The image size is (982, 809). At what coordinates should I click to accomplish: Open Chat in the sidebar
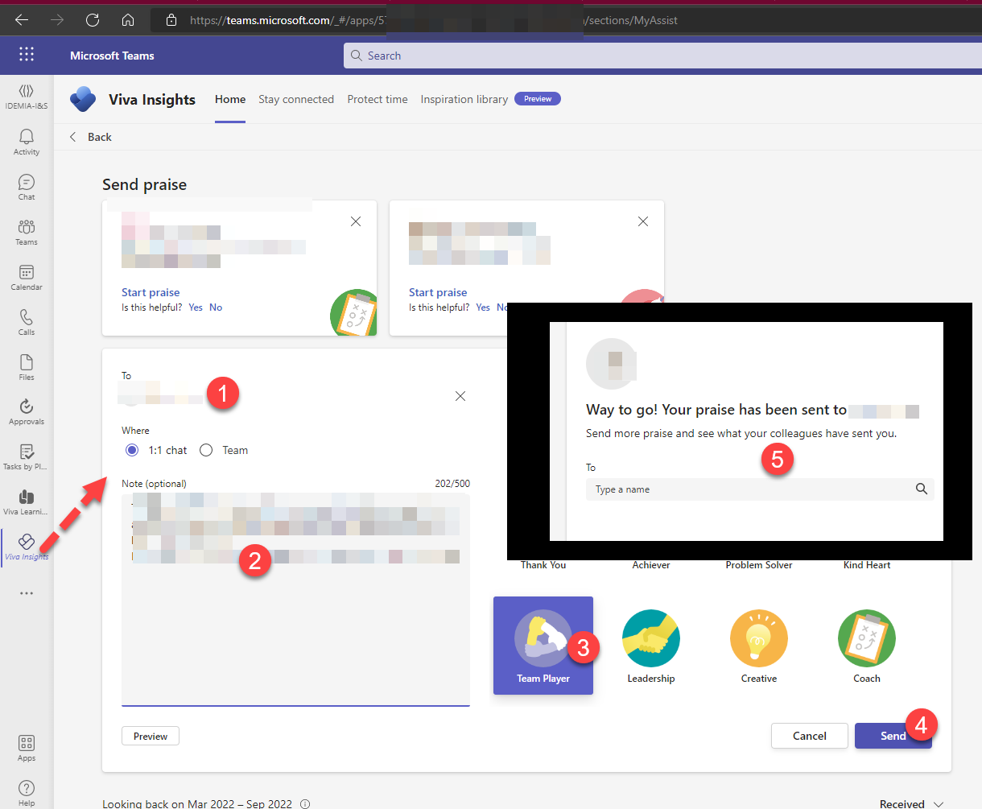27,188
